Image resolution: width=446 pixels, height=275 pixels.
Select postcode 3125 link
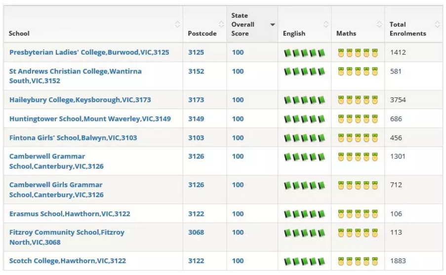pyautogui.click(x=196, y=52)
